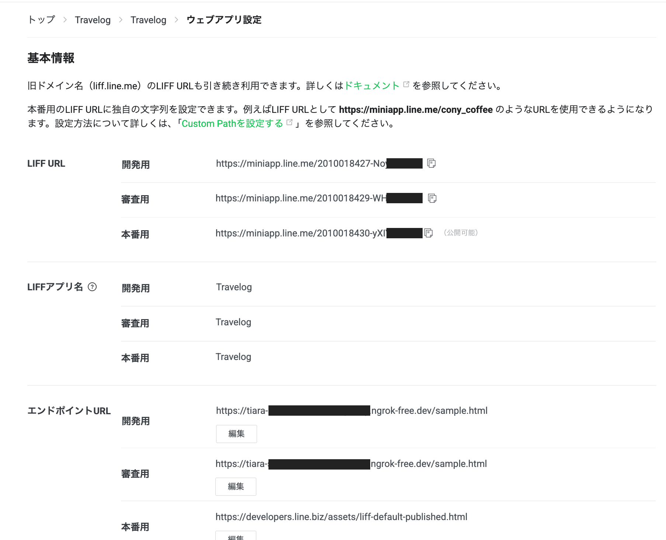
Task: Click 審査用 ngrok endpoint URL text
Action: pos(351,464)
